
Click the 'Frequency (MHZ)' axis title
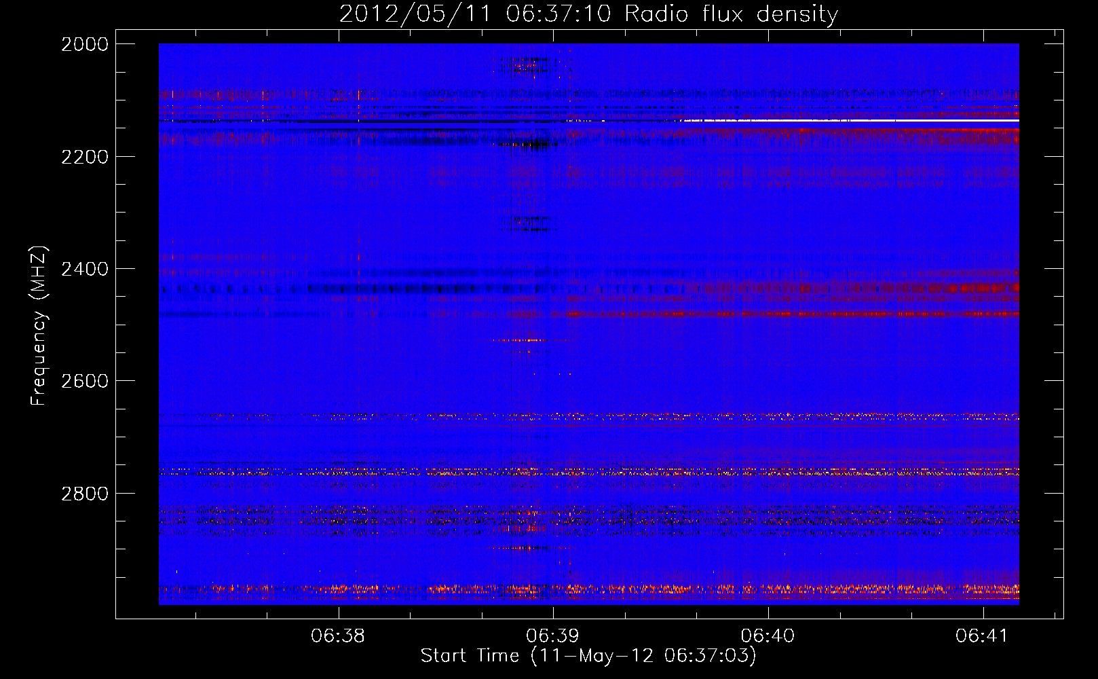tap(39, 326)
